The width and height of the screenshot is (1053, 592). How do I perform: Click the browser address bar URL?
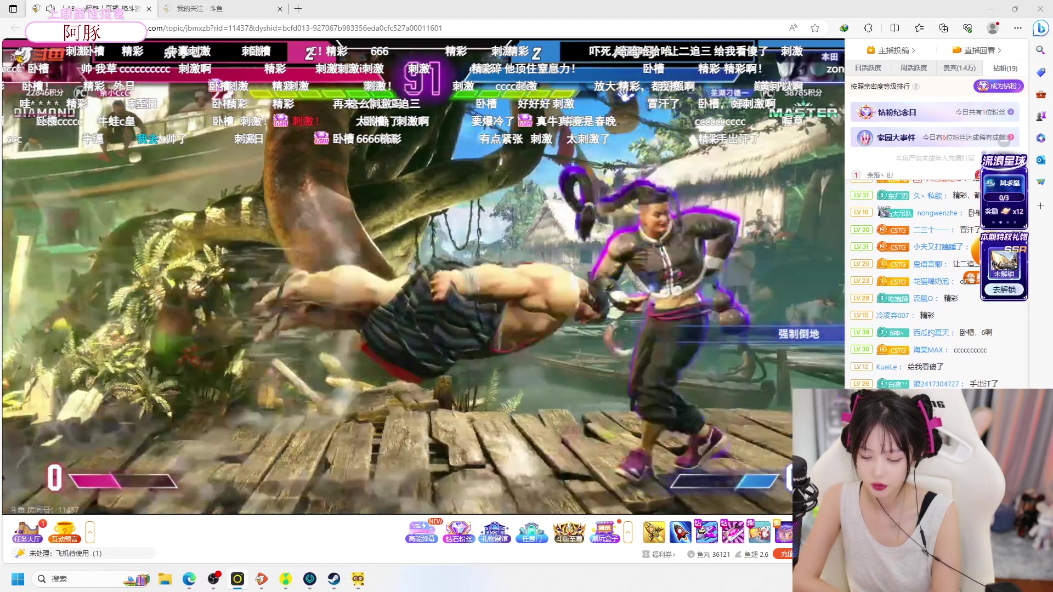295,28
